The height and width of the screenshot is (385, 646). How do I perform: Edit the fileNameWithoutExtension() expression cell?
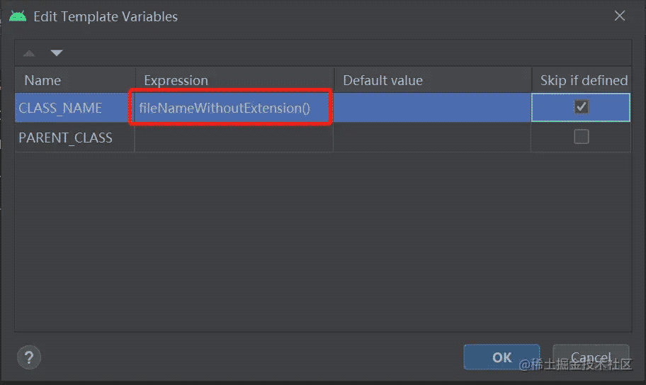[225, 108]
